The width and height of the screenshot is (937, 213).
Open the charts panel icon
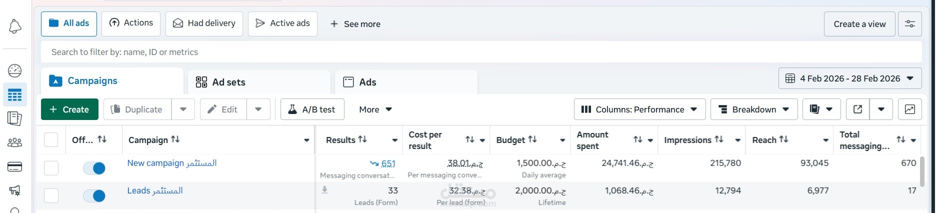(909, 109)
